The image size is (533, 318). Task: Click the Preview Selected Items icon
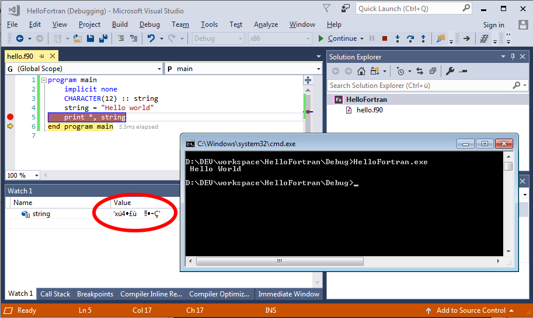[x=463, y=71]
